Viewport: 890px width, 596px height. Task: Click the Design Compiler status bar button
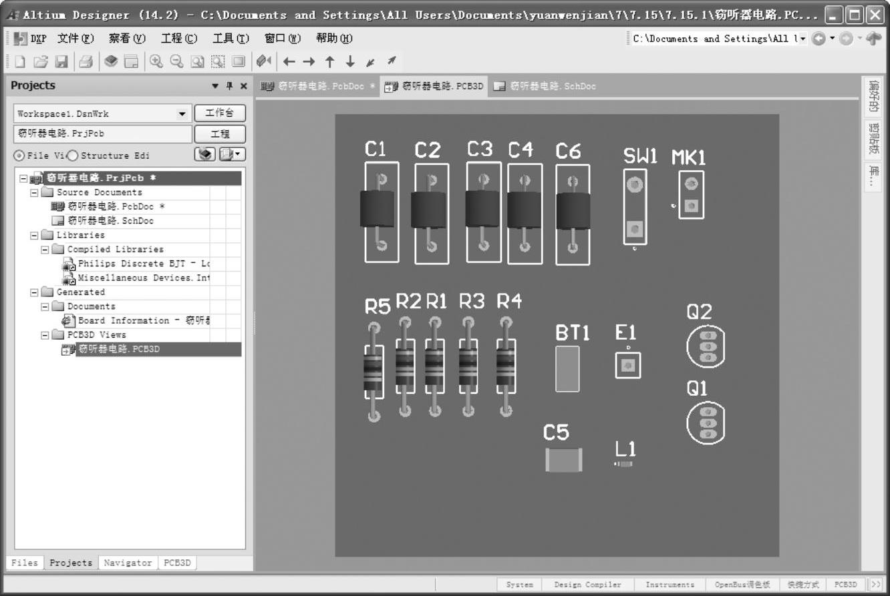tap(587, 585)
